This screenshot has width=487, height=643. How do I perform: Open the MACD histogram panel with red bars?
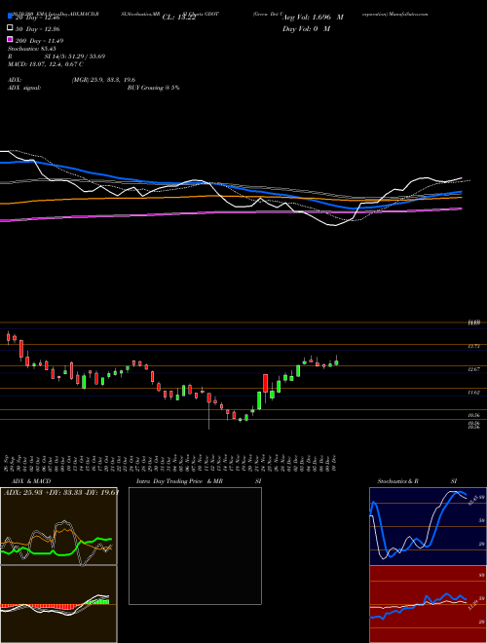58,604
